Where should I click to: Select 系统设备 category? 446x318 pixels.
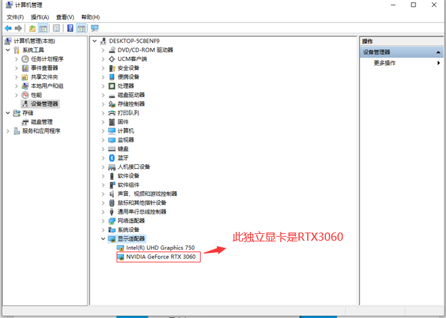point(129,230)
